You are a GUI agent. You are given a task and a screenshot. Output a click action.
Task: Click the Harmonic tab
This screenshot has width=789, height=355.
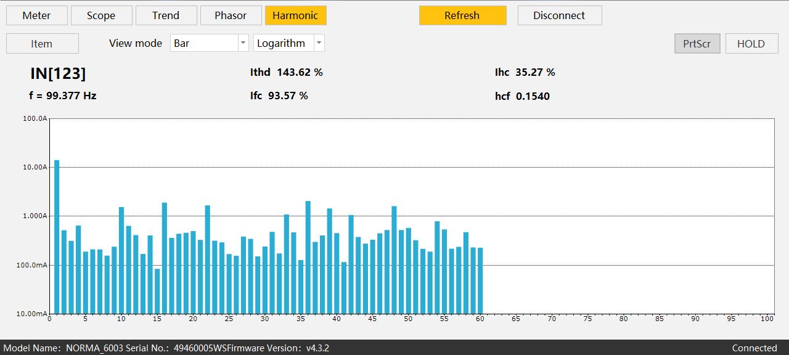pyautogui.click(x=295, y=15)
